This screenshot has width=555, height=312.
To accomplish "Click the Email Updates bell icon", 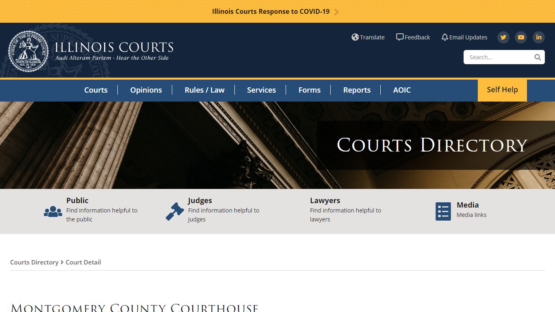I will tap(444, 37).
